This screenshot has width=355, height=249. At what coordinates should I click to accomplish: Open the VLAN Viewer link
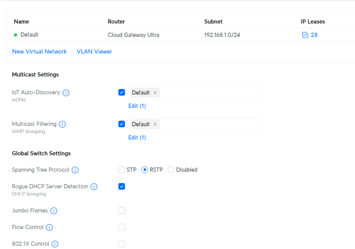pos(94,52)
